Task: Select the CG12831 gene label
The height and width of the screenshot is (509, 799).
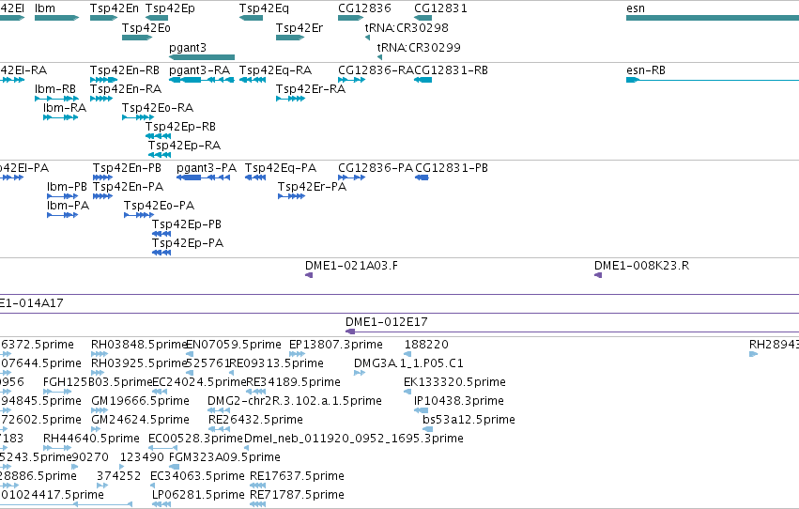Action: [440, 8]
